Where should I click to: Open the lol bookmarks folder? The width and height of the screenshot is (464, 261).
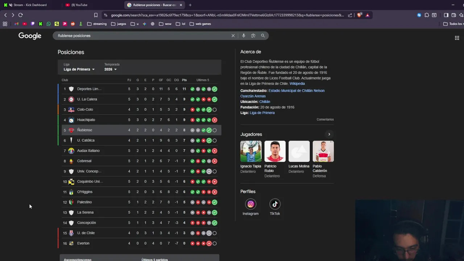point(181,24)
